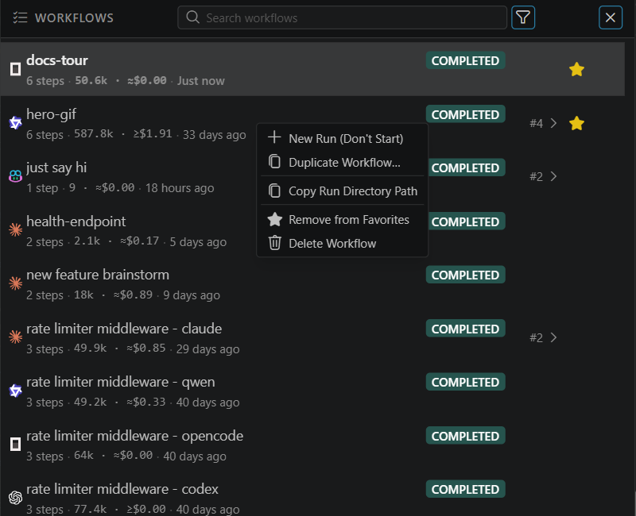Open rate limiter middleware - qwen workflow
636x516 pixels.
pos(312,391)
